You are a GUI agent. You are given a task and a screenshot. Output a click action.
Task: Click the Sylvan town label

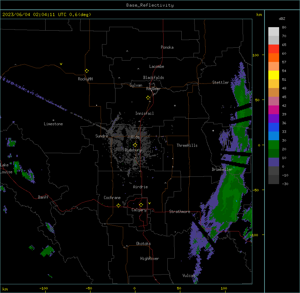coord(136,85)
